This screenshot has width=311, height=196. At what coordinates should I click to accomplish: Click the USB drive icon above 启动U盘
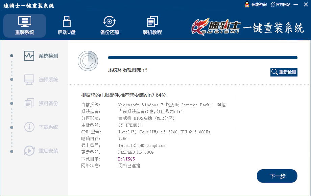tap(67, 21)
